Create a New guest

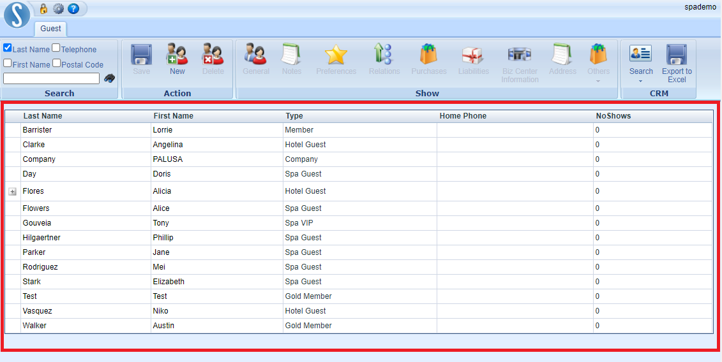pos(177,59)
